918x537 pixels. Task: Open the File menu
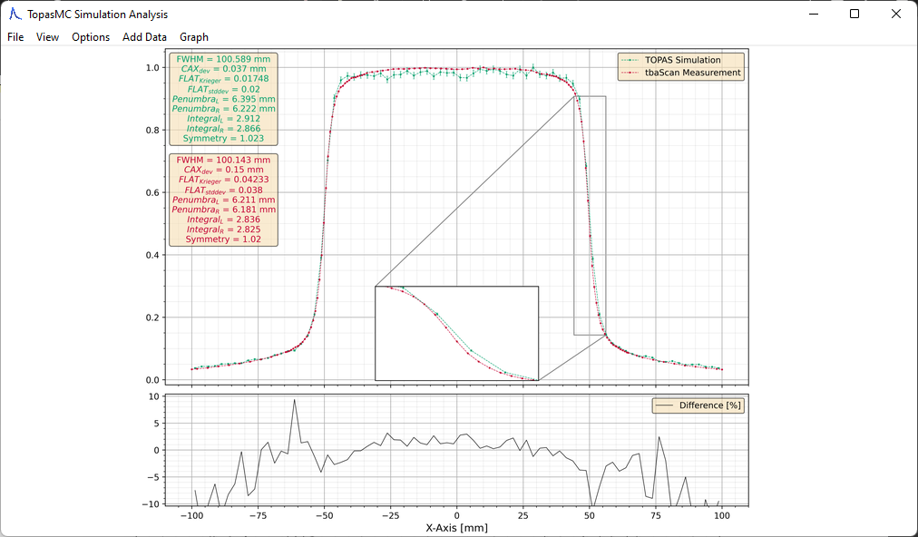pos(15,37)
